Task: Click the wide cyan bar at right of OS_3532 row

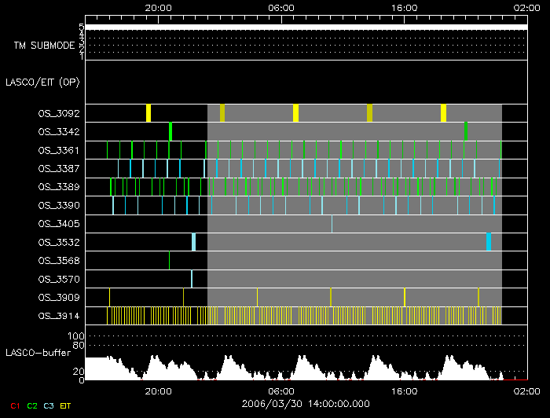Action: tap(489, 242)
